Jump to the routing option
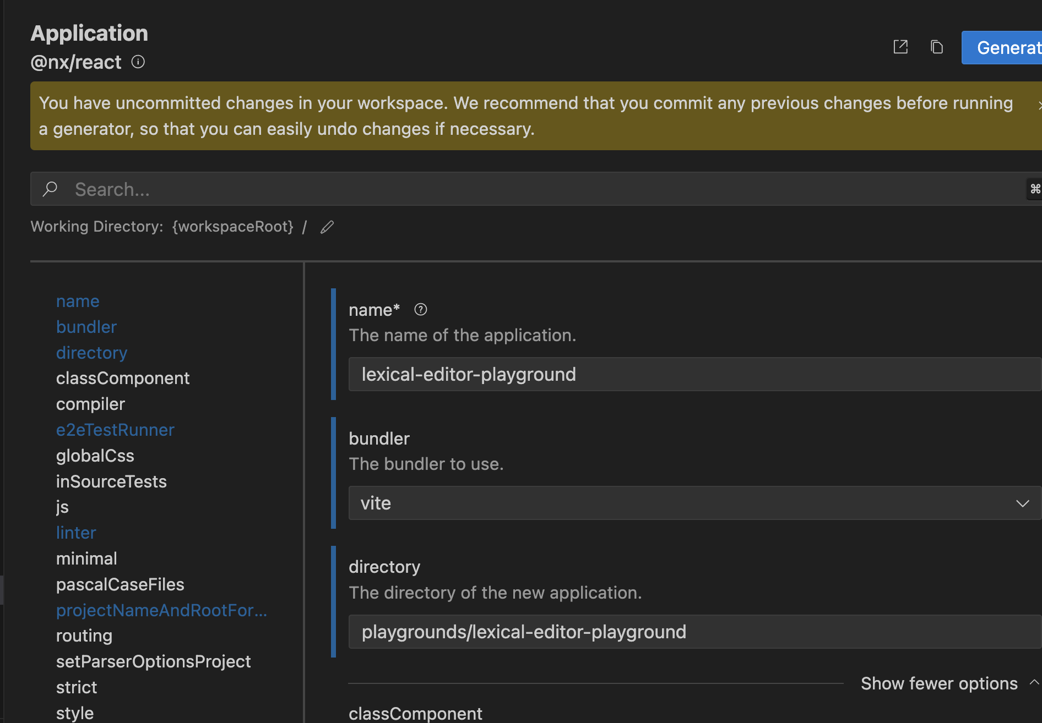The height and width of the screenshot is (723, 1042). [84, 636]
